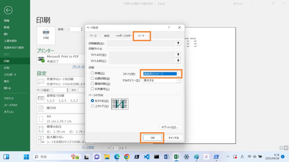Switch to the Page (ページ) tab
This screenshot has height=162, width=289.
pos(93,36)
